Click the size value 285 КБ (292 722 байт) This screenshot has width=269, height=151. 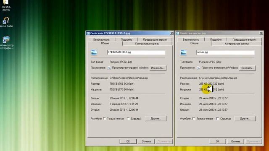pos(211,84)
